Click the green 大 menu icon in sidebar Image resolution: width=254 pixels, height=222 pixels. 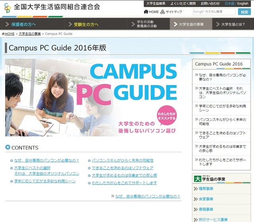point(198,179)
